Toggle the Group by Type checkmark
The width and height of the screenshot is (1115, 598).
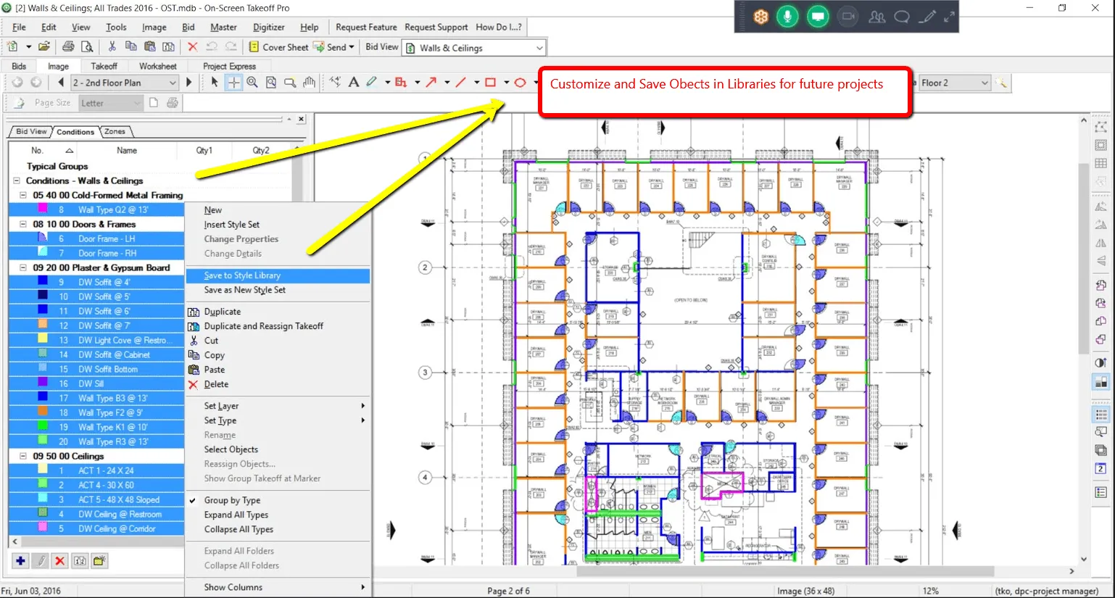click(x=232, y=500)
